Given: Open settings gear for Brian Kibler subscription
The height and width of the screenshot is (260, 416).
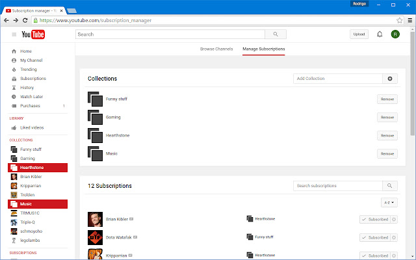Looking at the screenshot, I should tap(394, 220).
